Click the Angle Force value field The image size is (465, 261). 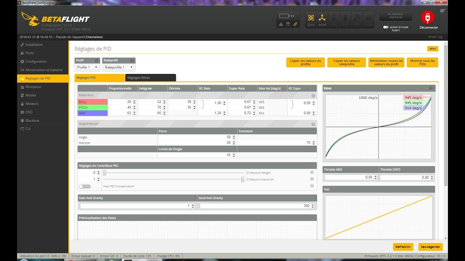pyautogui.click(x=197, y=137)
